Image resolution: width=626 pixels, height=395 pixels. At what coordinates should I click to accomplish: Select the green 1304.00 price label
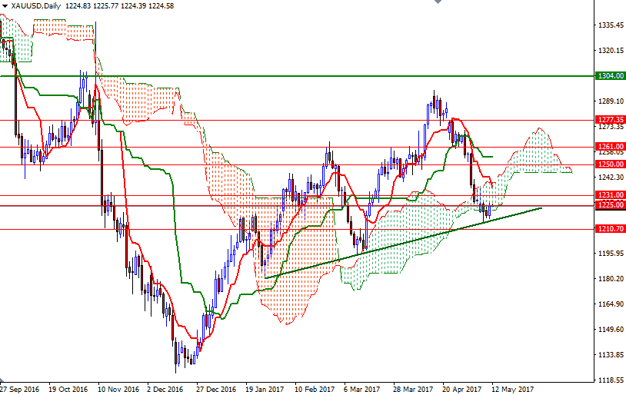[610, 76]
